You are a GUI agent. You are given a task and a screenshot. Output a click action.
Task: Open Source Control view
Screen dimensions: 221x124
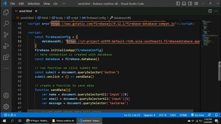pyautogui.click(x=6, y=35)
